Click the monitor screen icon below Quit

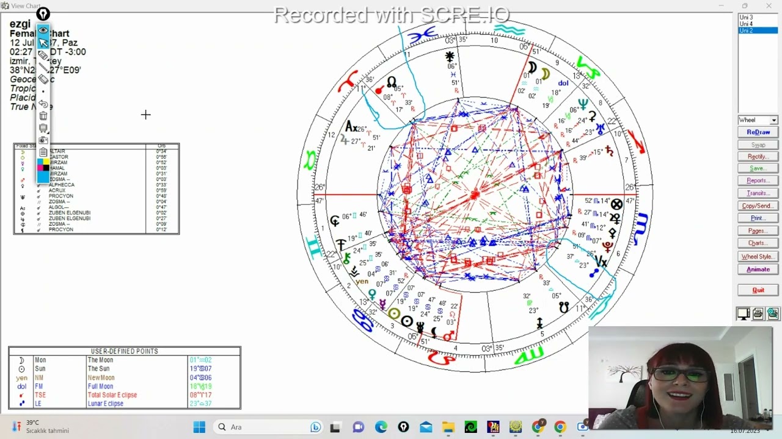744,314
